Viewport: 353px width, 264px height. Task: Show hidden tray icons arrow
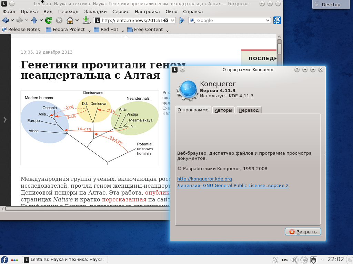click(x=322, y=260)
